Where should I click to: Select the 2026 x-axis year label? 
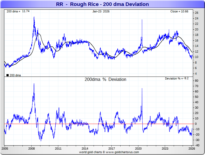click(192, 149)
